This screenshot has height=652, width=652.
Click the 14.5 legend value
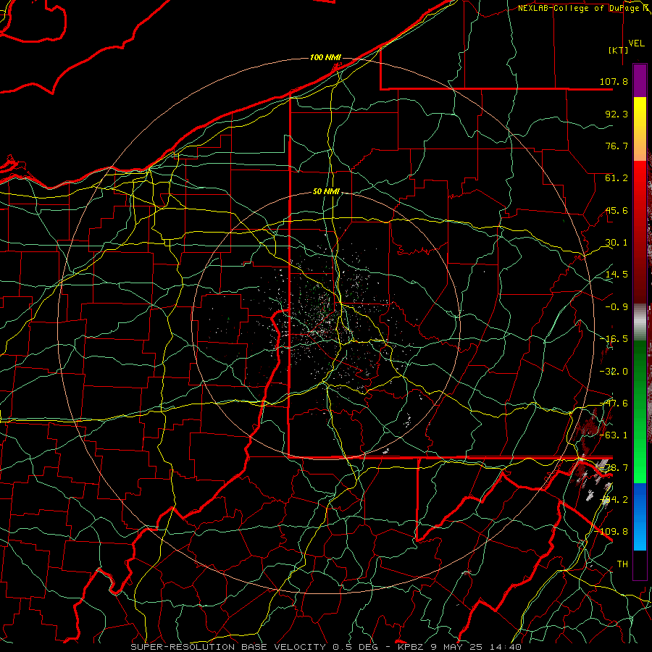coord(617,275)
